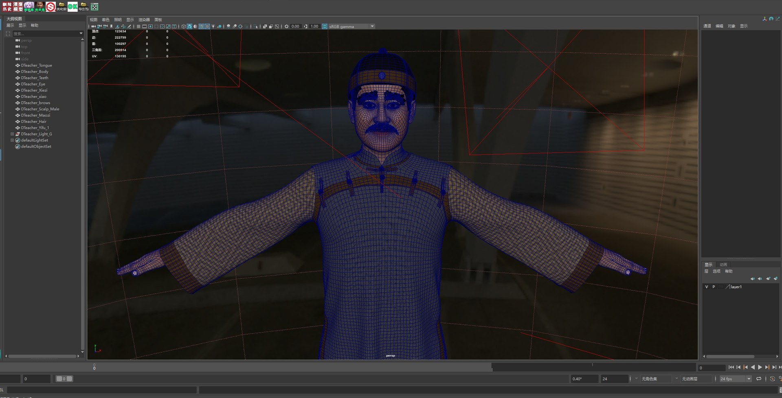Open the renderer menu in viewport
Screen dimensions: 782x398
144,20
